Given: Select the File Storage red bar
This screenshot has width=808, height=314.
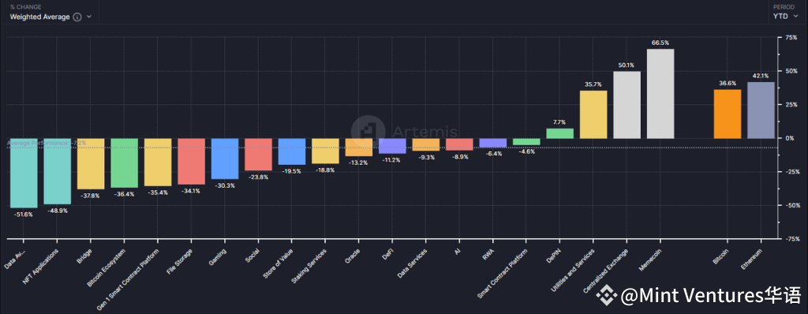Looking at the screenshot, I should point(191,162).
